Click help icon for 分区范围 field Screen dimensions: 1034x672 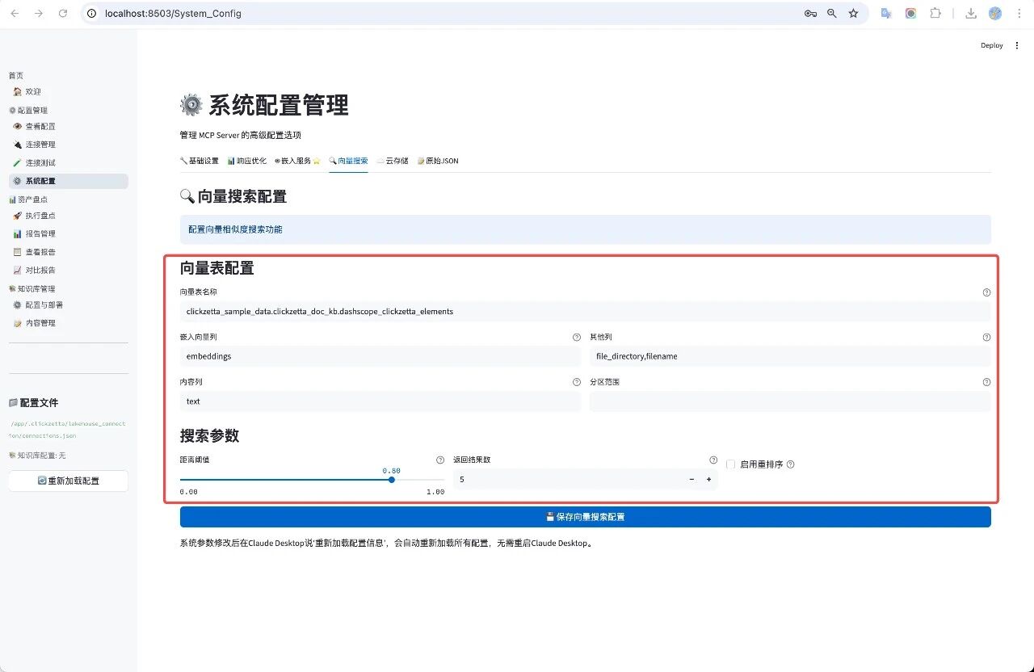click(986, 382)
